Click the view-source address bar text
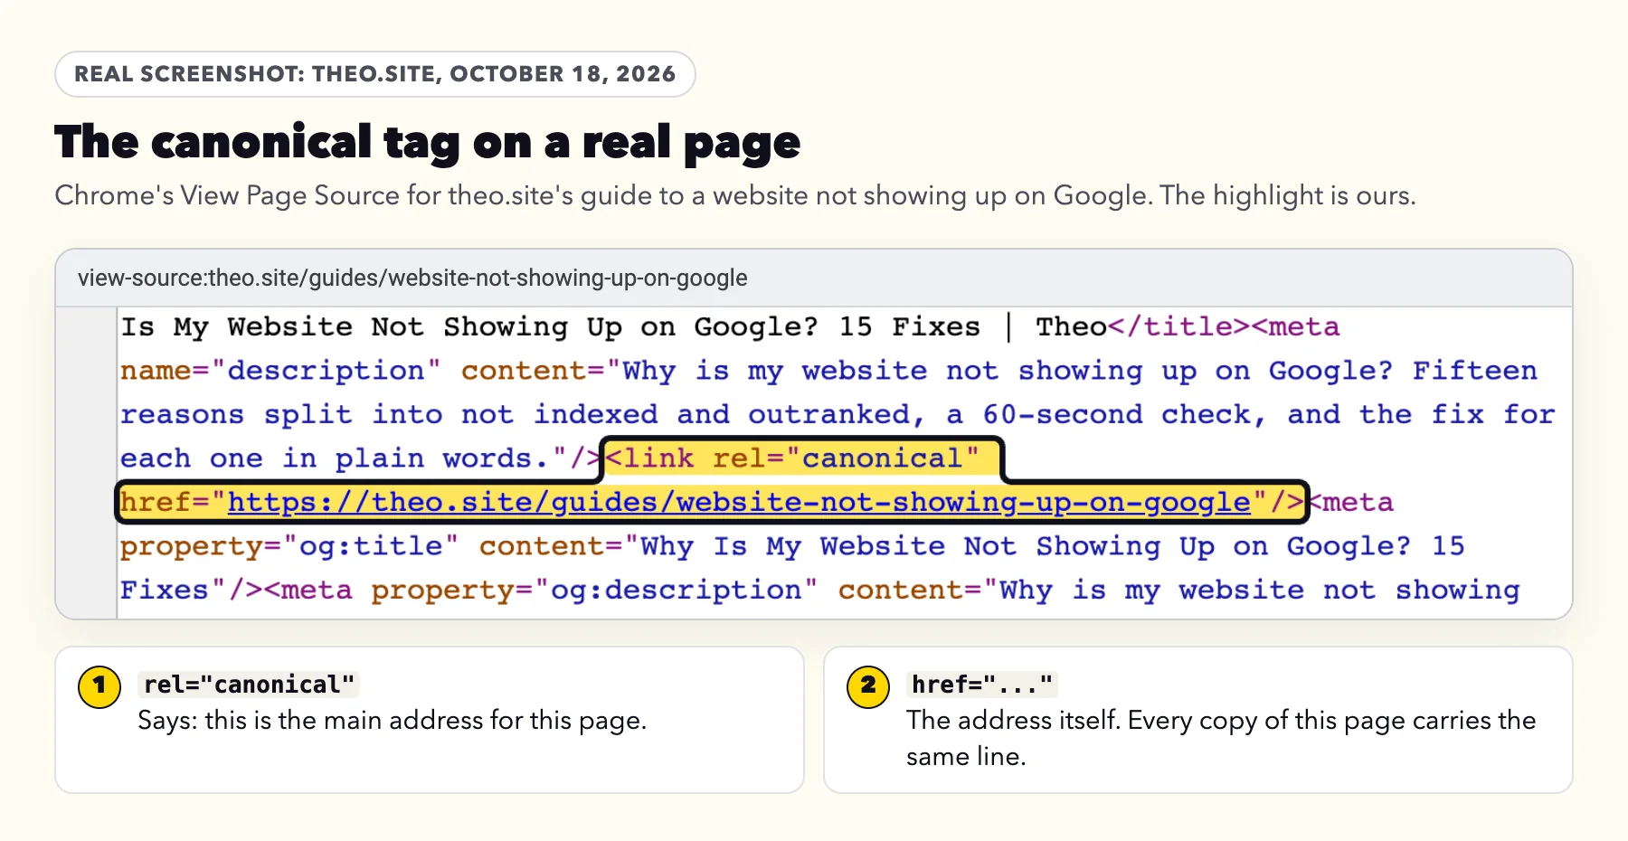This screenshot has height=841, width=1628. [412, 278]
